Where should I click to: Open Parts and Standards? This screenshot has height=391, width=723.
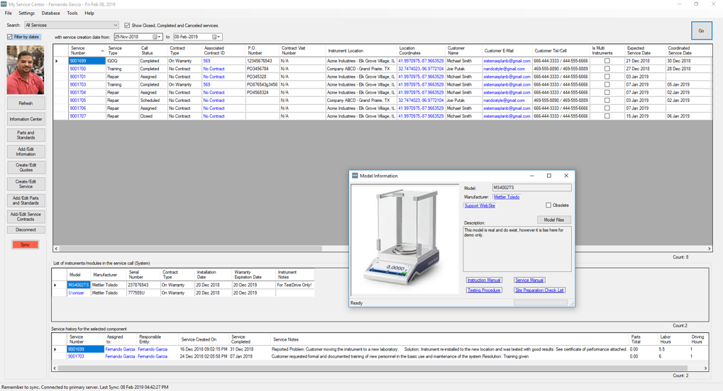26,135
